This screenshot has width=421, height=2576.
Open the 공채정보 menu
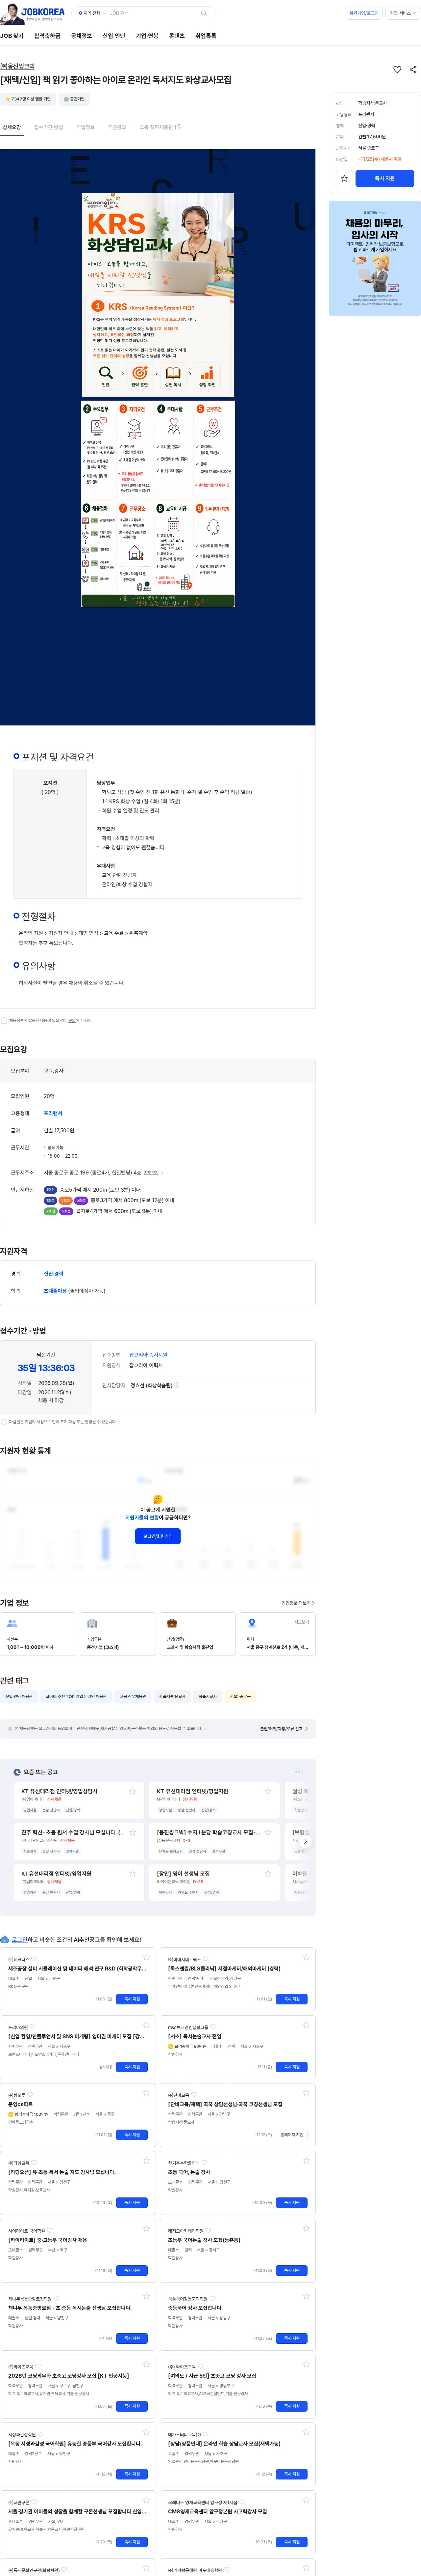pos(82,36)
